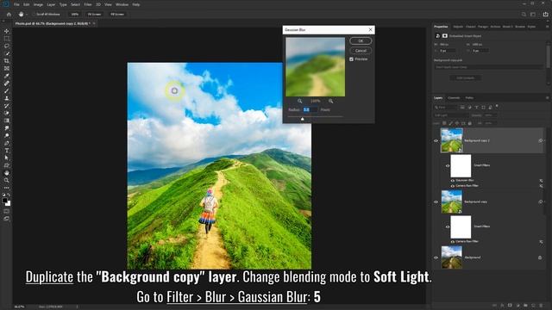Collapse Background copy 2 smart filter list
552x310 pixels.
click(545, 140)
